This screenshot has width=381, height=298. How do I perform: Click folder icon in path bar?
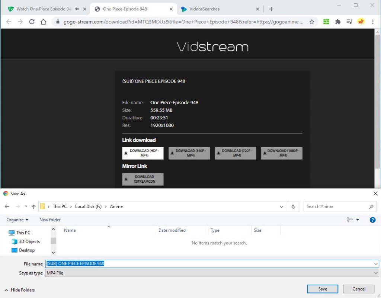[x=42, y=206]
